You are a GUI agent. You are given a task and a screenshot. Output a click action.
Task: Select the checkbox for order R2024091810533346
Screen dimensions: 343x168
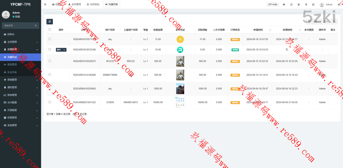tap(50, 49)
